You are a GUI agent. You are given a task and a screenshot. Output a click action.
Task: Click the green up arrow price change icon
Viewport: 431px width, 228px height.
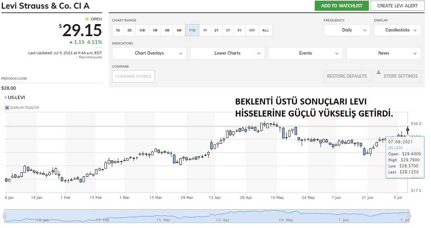click(x=71, y=42)
